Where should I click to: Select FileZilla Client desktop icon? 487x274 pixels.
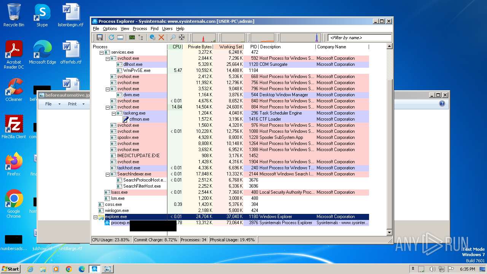coord(14,127)
